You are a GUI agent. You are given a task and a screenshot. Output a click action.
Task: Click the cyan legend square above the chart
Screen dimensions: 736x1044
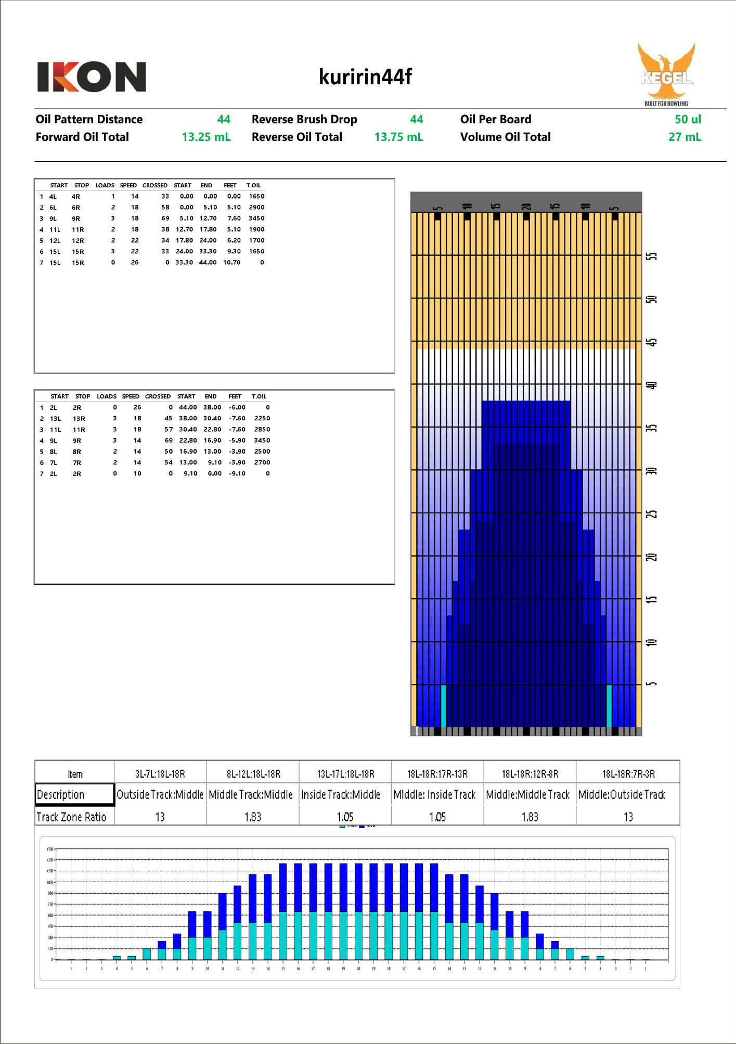click(x=342, y=826)
